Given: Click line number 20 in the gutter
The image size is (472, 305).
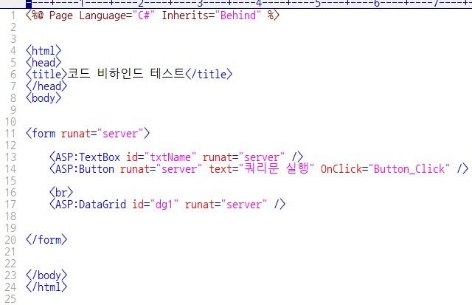Looking at the screenshot, I should (10, 240).
